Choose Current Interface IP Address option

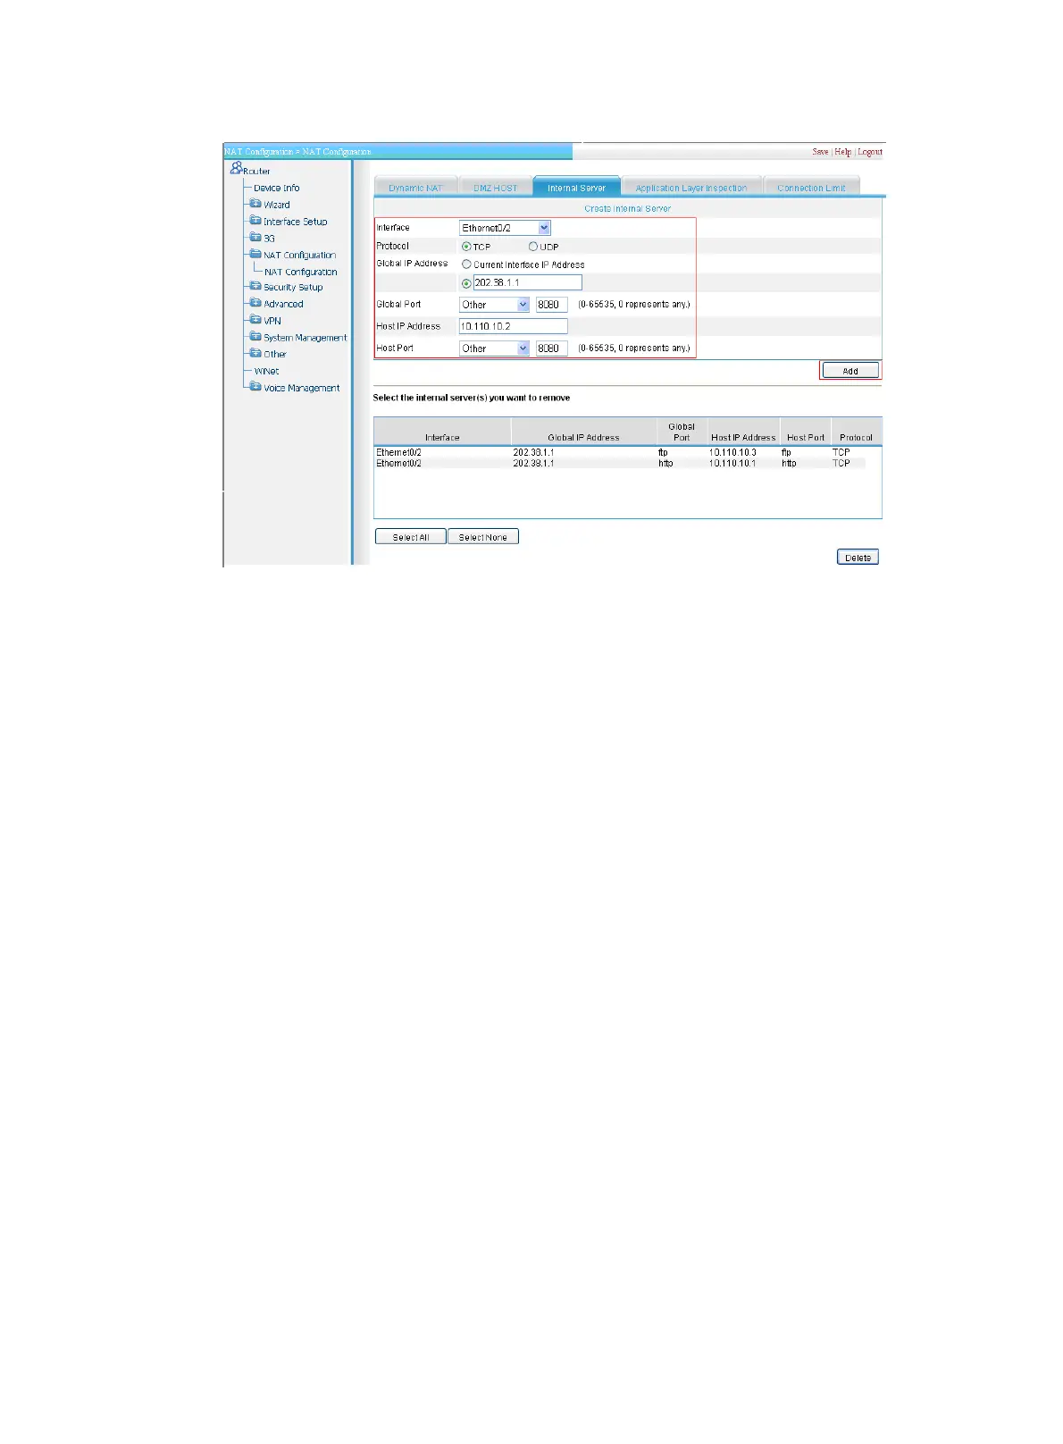click(x=466, y=264)
